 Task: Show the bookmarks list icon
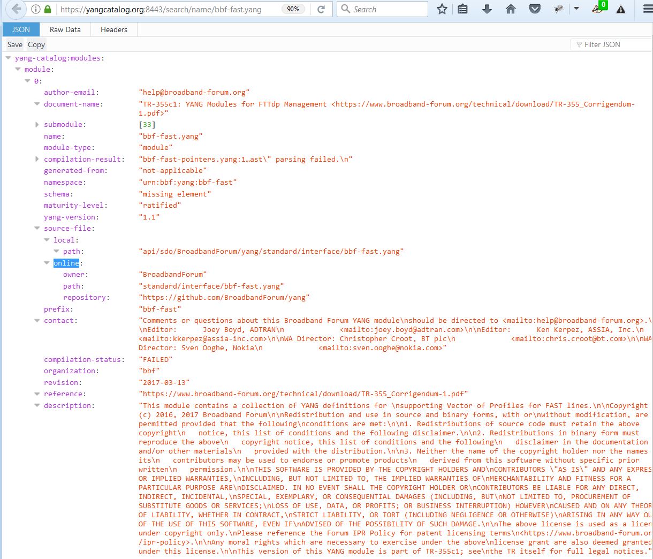(x=464, y=9)
